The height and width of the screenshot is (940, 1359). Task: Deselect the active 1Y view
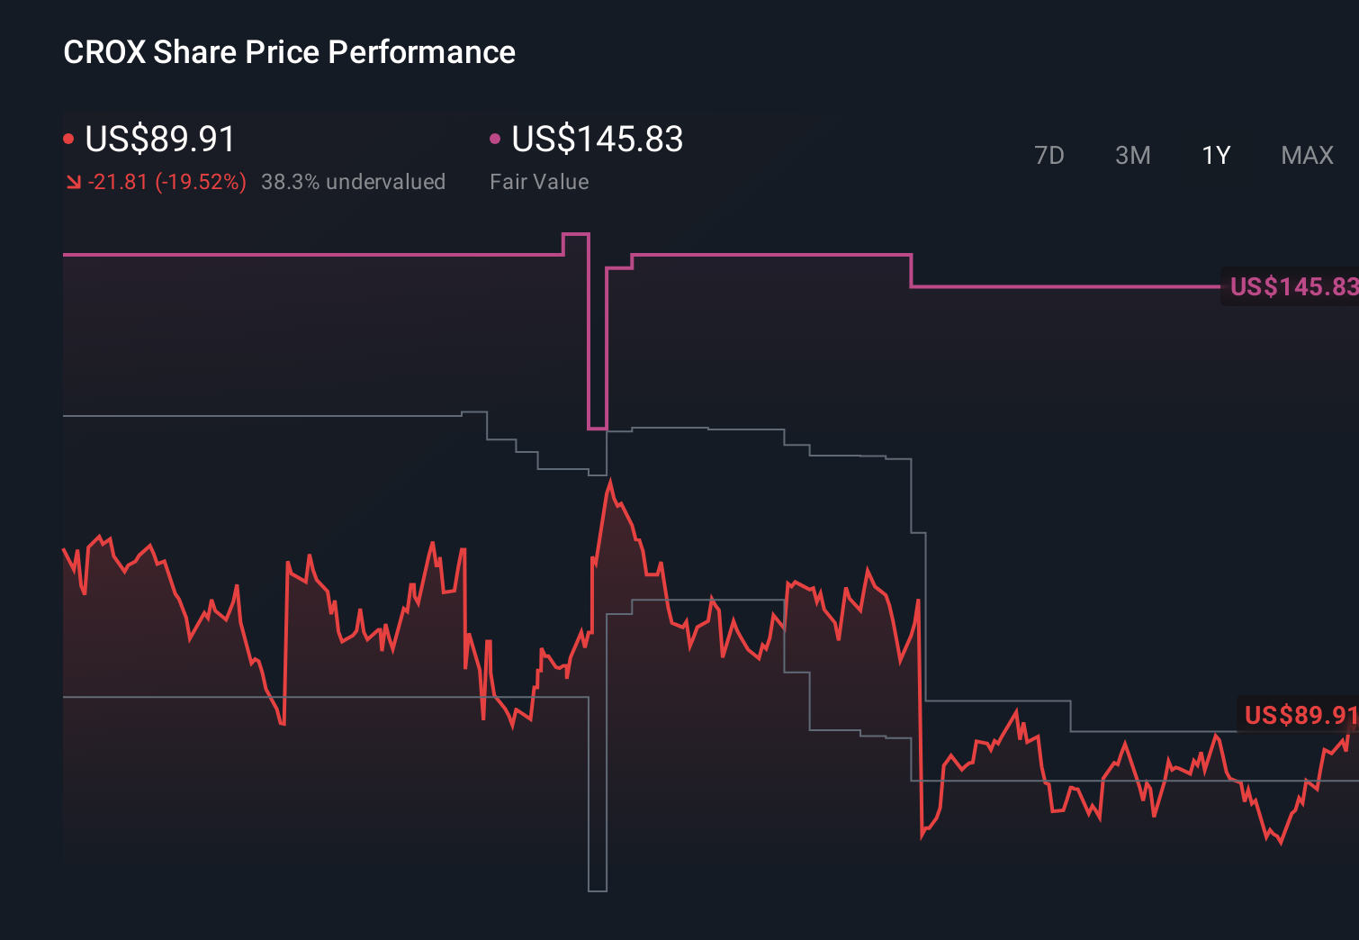(x=1215, y=155)
